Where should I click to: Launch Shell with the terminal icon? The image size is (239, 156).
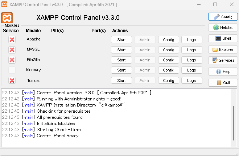[x=223, y=38]
